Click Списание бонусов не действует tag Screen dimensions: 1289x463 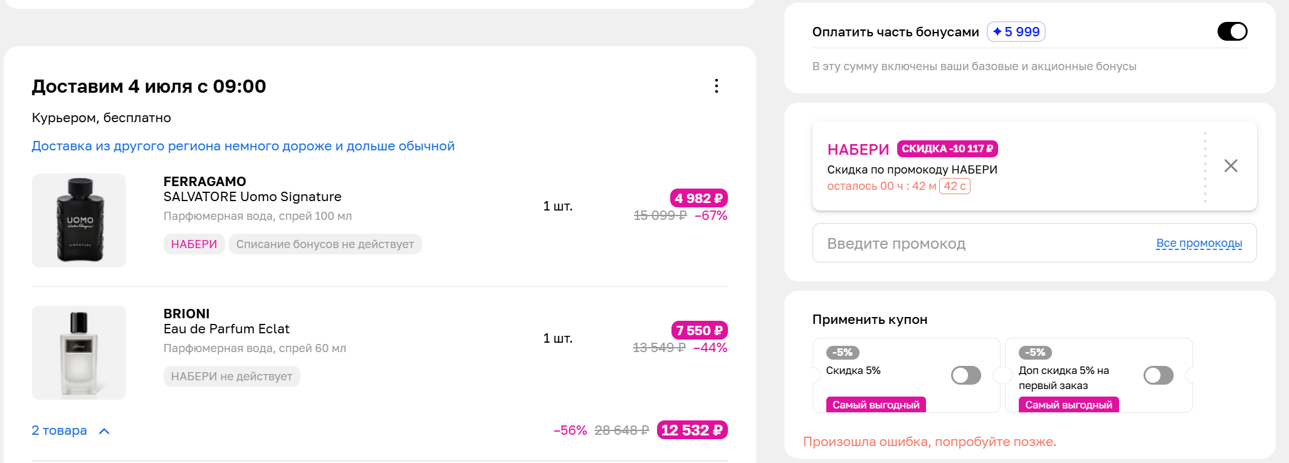click(x=325, y=244)
